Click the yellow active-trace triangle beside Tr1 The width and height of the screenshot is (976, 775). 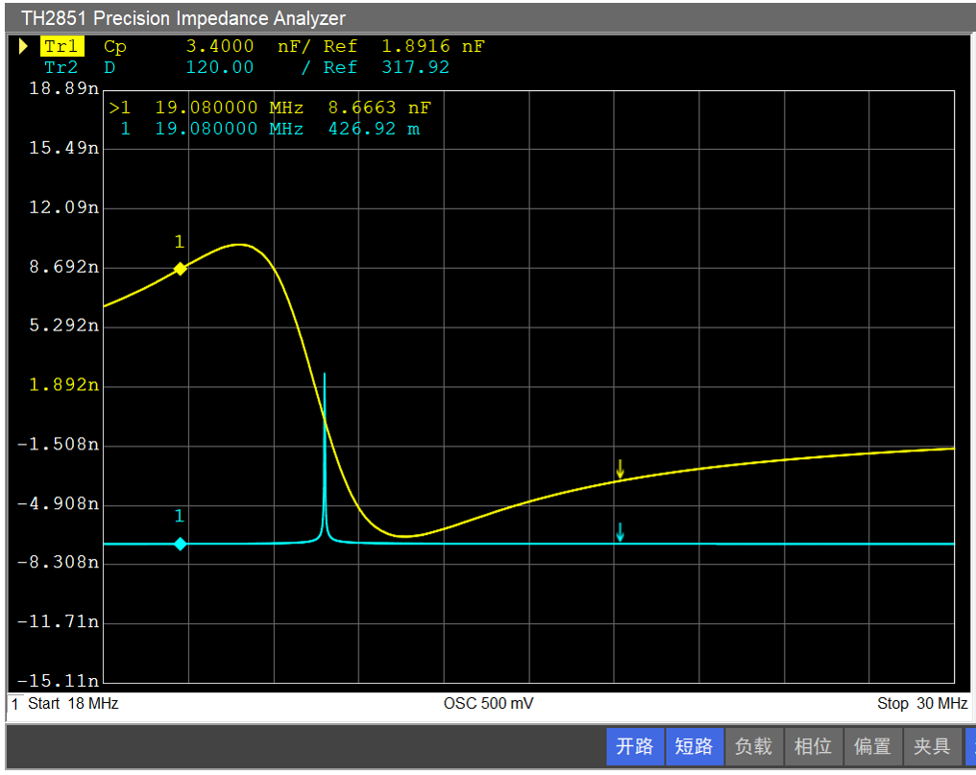tap(23, 46)
